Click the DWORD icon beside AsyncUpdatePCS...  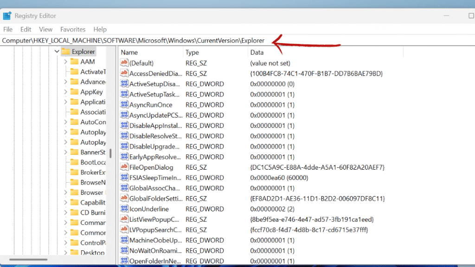pyautogui.click(x=124, y=115)
